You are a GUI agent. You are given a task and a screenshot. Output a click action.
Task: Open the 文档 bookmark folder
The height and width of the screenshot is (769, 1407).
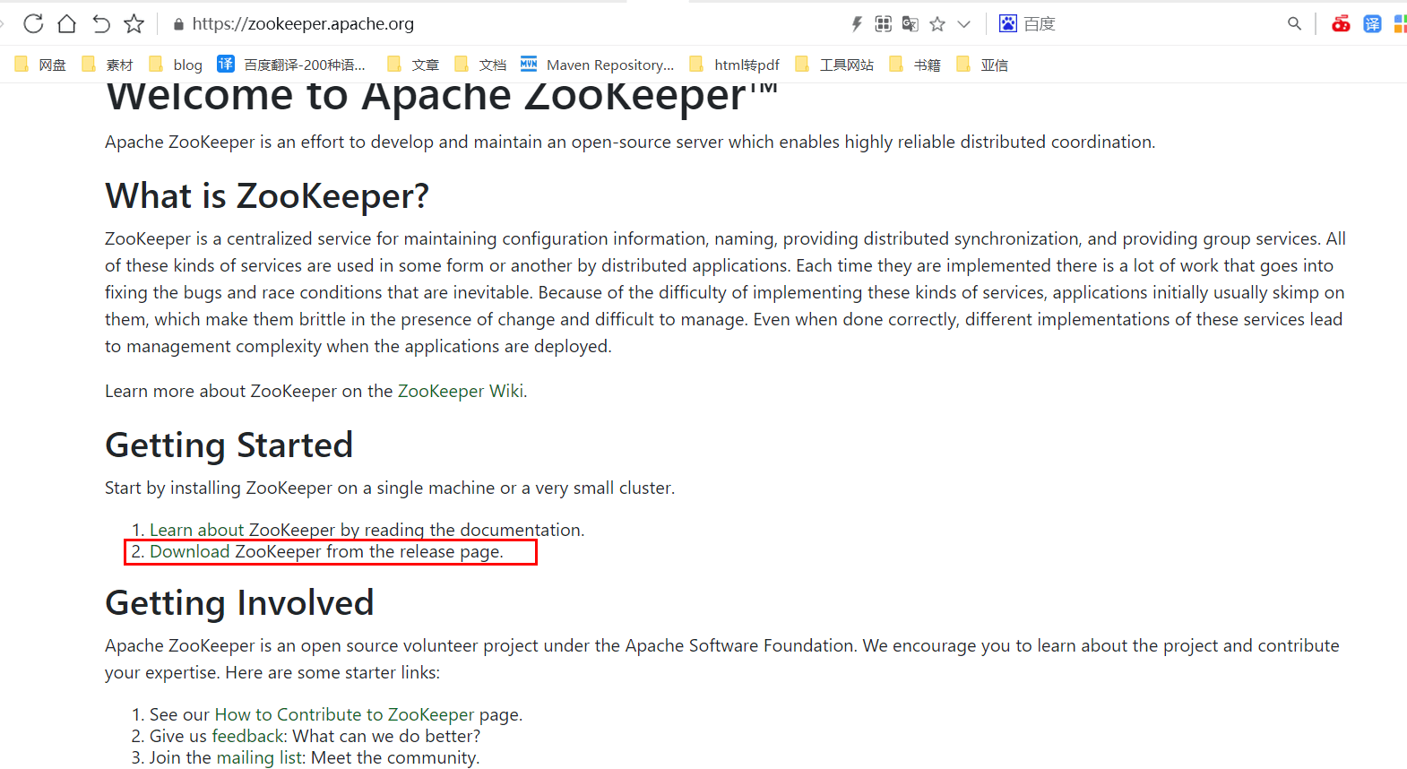[x=480, y=65]
